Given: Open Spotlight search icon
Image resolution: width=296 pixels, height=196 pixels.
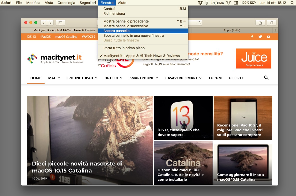Looking at the screenshot, I should tap(292, 3).
